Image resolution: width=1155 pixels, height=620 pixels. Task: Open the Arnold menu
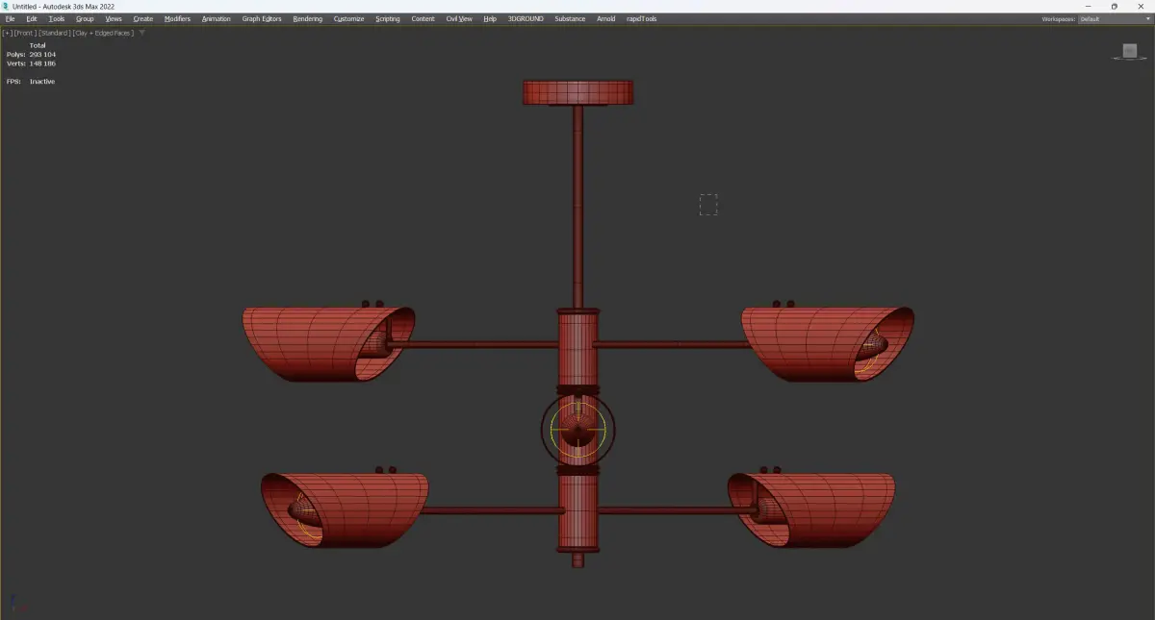606,18
